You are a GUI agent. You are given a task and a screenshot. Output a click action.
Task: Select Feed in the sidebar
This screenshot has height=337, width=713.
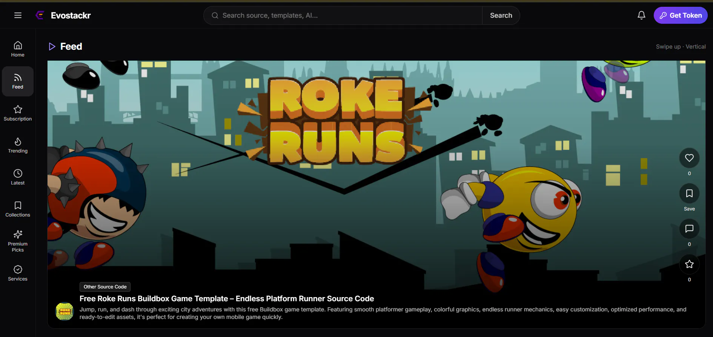click(18, 81)
